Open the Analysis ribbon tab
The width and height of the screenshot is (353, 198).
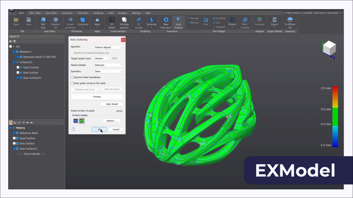pos(122,13)
